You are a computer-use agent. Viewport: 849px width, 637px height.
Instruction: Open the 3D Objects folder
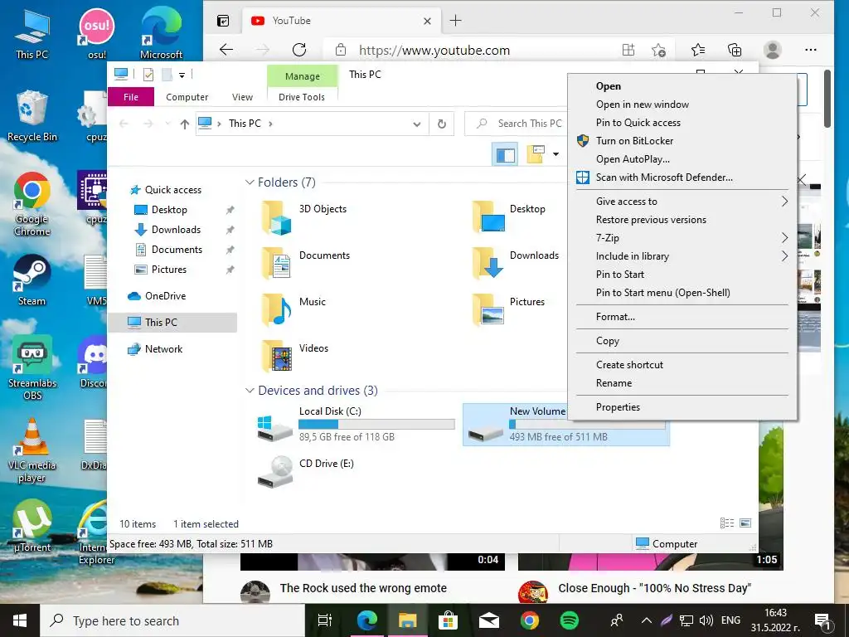(x=305, y=216)
